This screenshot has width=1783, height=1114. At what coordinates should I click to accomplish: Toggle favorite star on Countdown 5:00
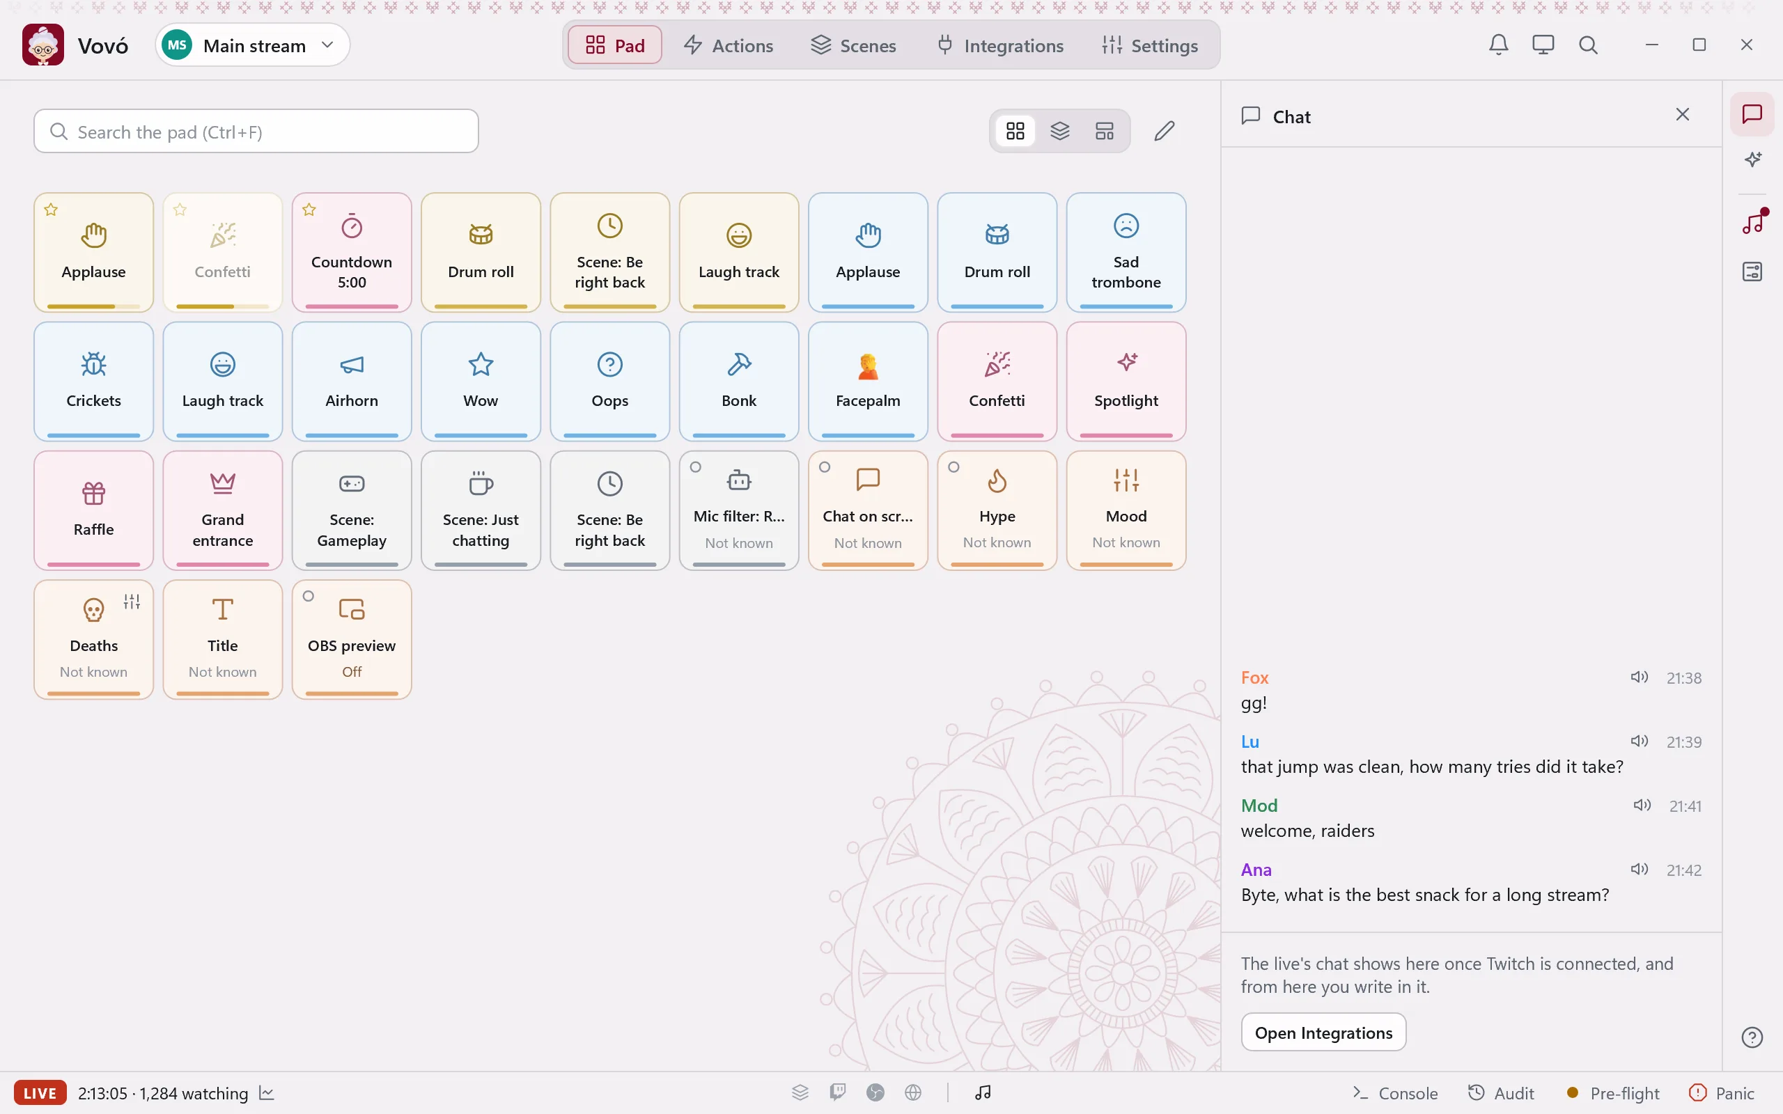click(309, 210)
